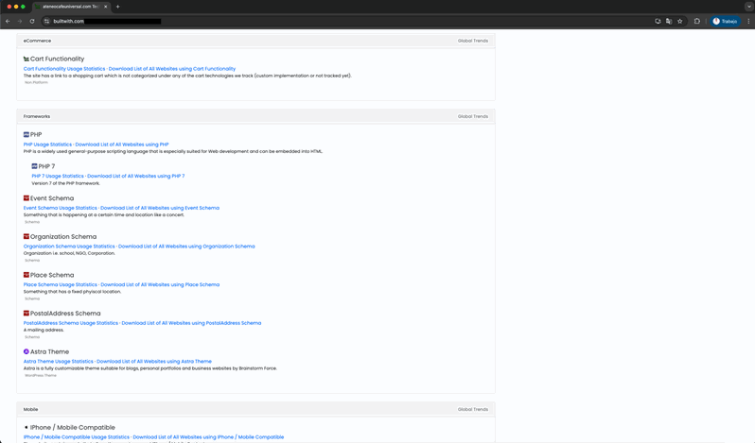Click the PHP logo icon
The width and height of the screenshot is (755, 443).
[26, 134]
